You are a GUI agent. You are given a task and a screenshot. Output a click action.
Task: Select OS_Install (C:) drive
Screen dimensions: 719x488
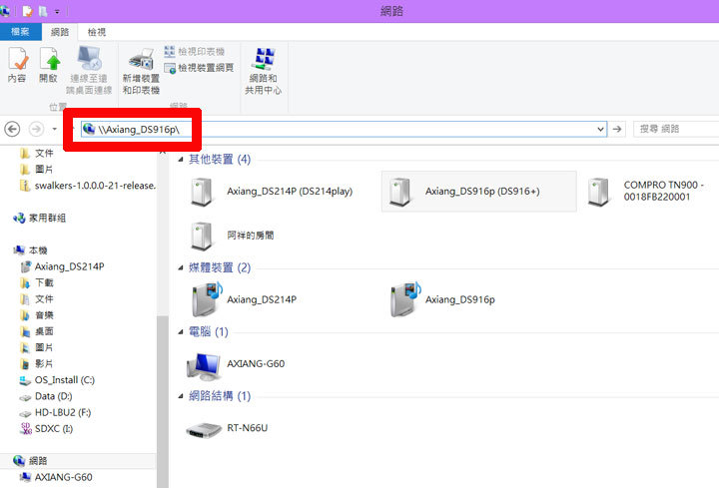pyautogui.click(x=57, y=380)
